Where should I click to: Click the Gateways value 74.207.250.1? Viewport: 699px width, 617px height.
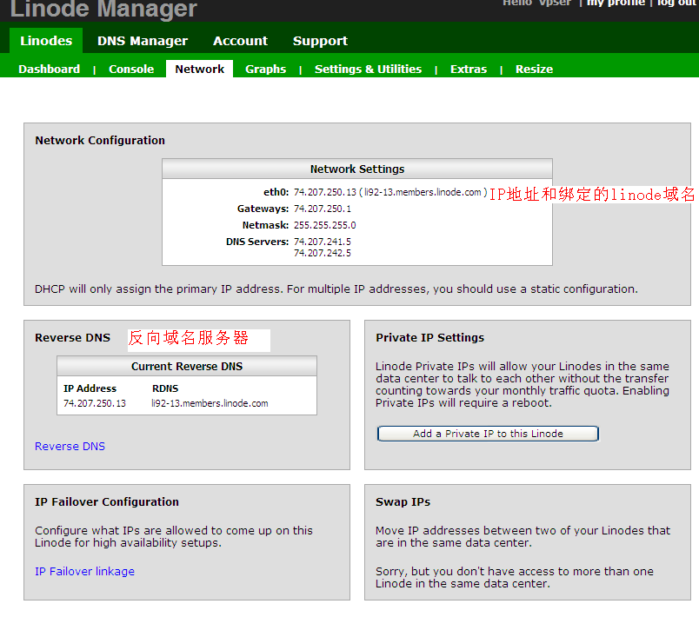click(323, 209)
